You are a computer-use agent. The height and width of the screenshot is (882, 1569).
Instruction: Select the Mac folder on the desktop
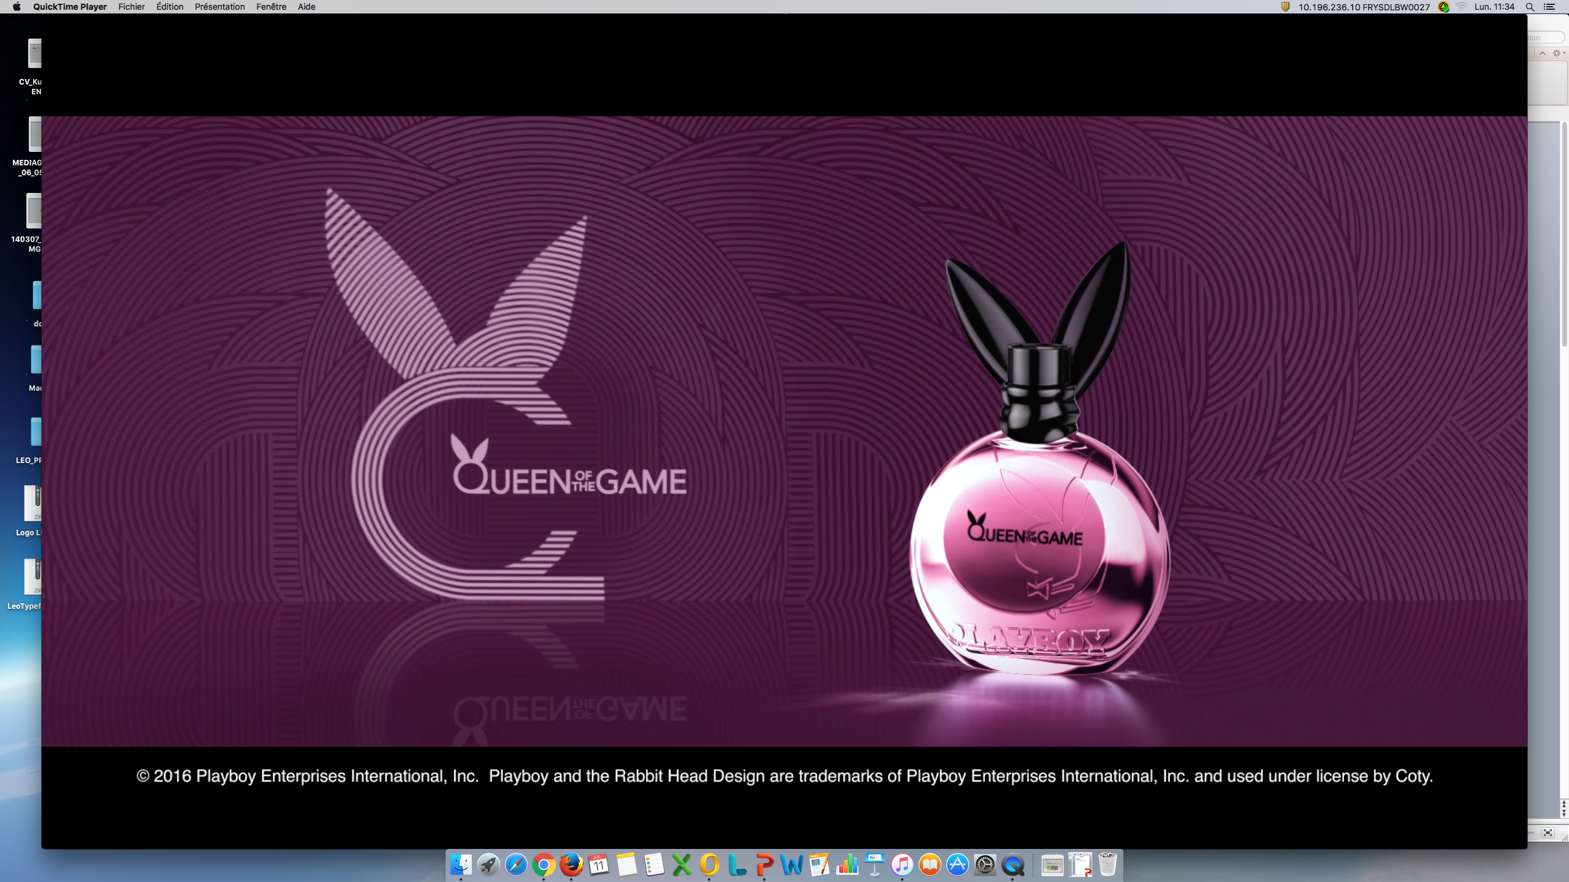pos(36,369)
